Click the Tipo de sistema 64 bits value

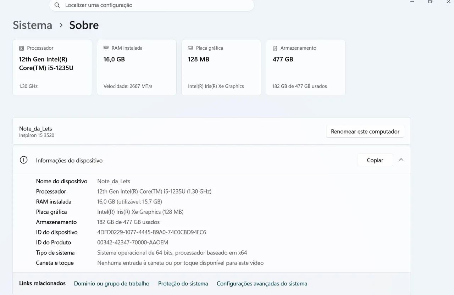pyautogui.click(x=172, y=253)
